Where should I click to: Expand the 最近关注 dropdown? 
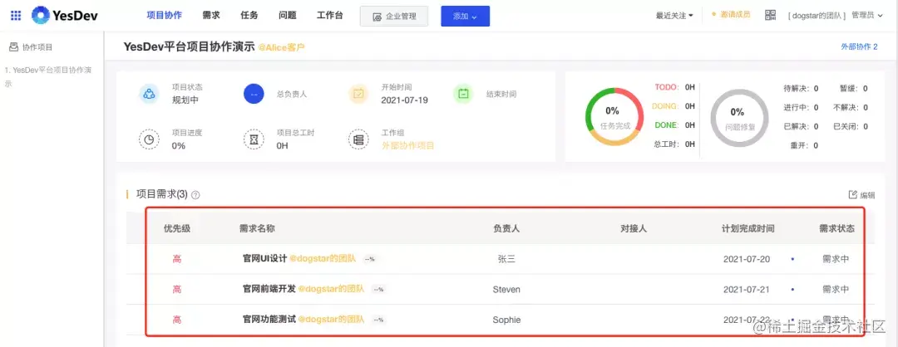point(674,16)
